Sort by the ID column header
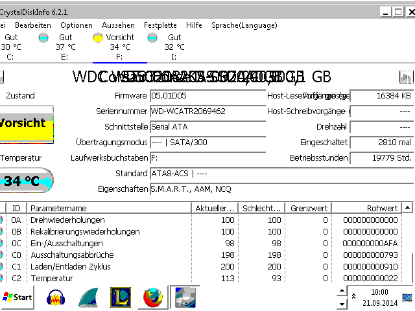 [16, 208]
